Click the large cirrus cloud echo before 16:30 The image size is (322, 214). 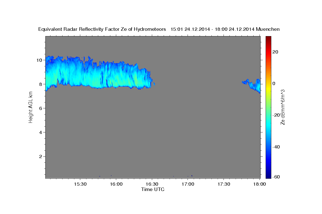point(99,74)
